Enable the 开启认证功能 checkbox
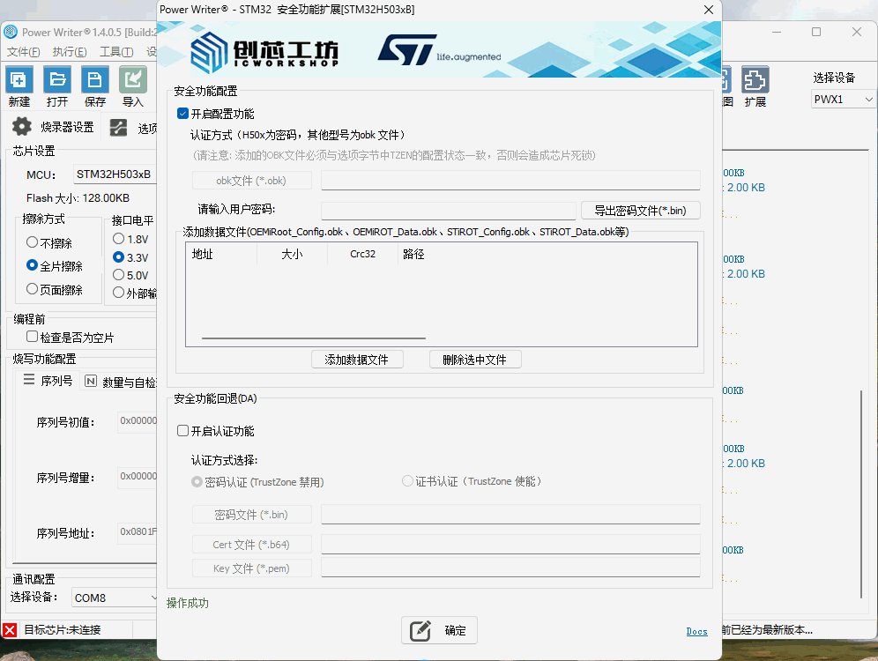The image size is (878, 661). (x=182, y=431)
